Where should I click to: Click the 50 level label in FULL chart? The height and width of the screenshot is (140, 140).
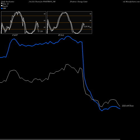(90, 20)
